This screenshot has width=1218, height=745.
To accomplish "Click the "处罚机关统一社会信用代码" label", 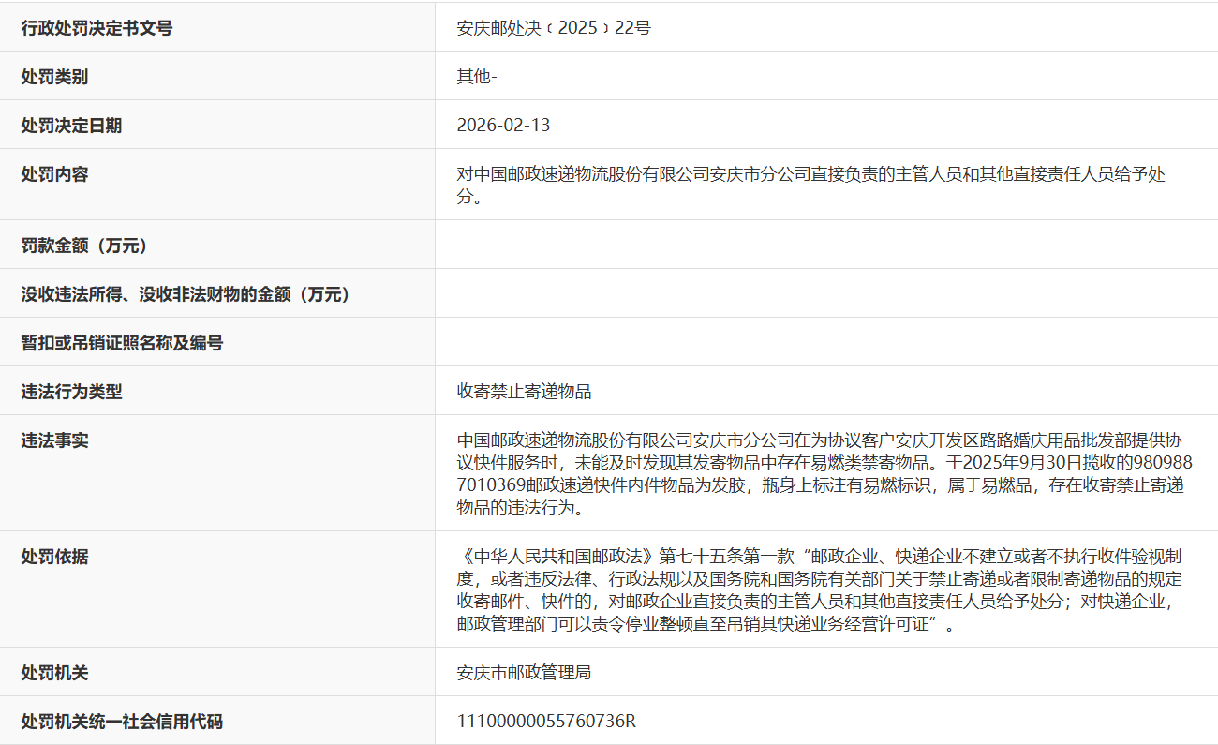I will (123, 722).
